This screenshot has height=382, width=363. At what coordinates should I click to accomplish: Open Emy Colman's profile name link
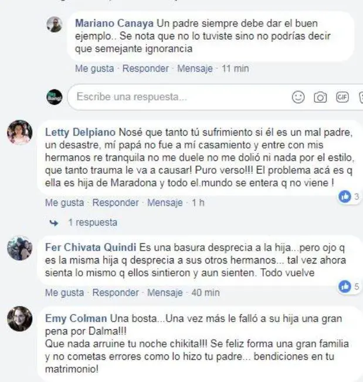click(x=76, y=319)
